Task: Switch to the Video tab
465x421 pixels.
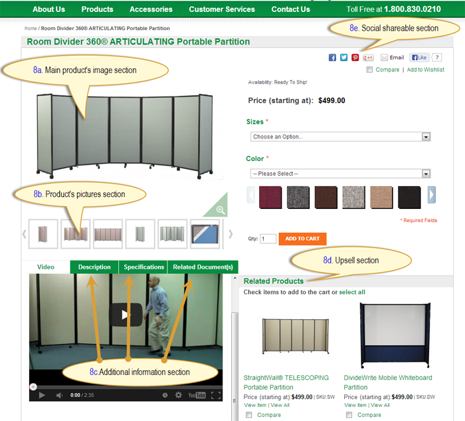Action: tap(46, 267)
